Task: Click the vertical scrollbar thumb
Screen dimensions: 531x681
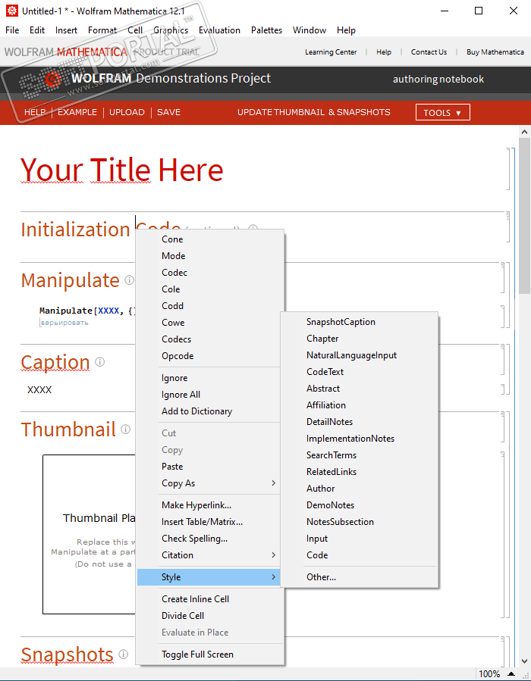Action: click(524, 217)
